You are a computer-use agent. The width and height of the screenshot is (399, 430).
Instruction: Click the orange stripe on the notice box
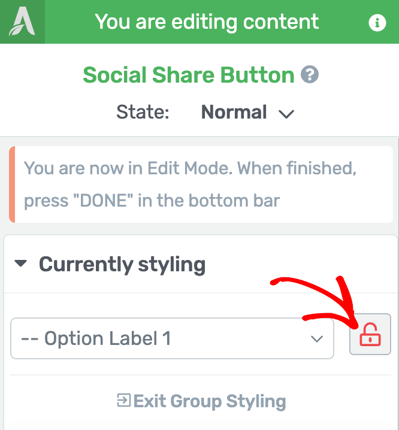12,184
